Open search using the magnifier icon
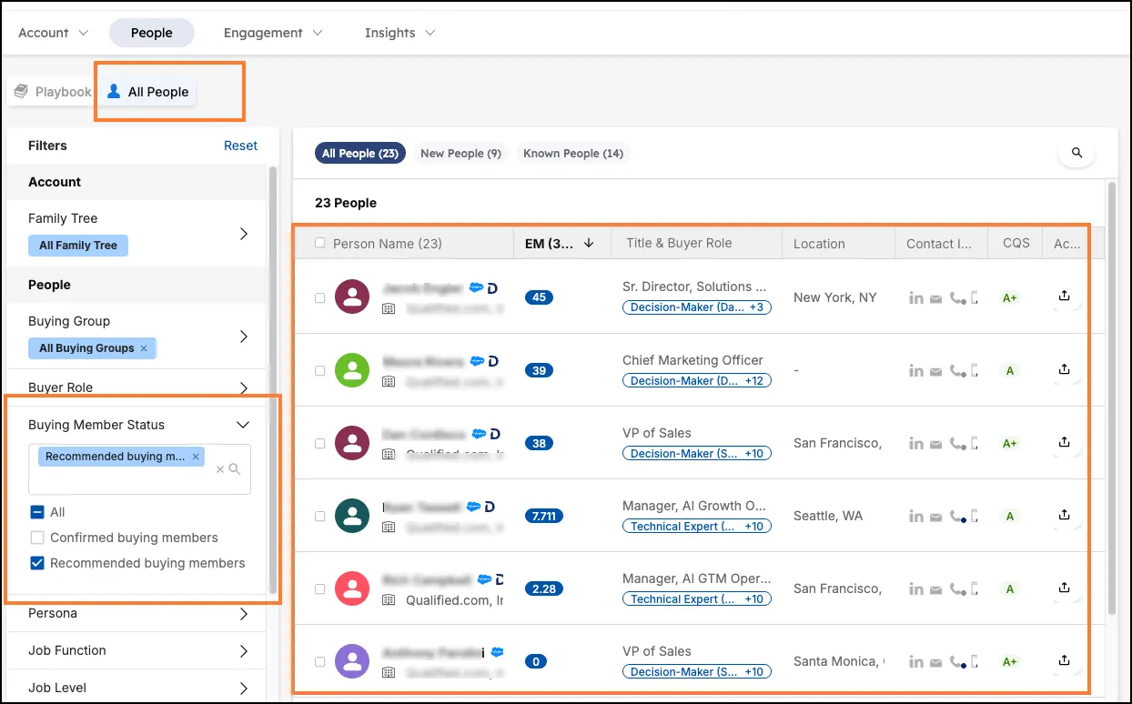 click(x=1076, y=153)
